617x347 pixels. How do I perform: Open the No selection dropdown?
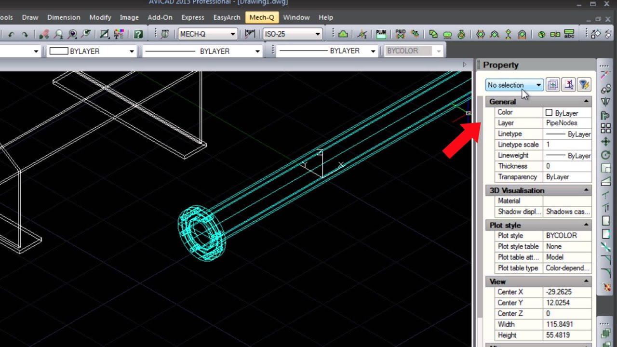point(538,85)
